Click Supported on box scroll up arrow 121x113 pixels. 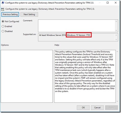coord(116,35)
